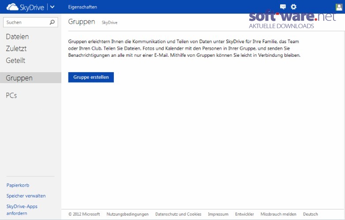
Task: Open the Papierkorb link
Action: tap(18, 185)
